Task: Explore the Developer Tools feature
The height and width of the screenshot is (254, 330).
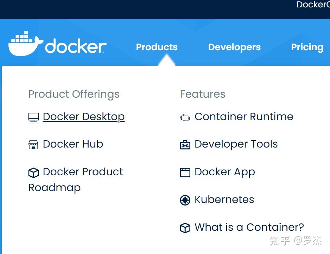Action: 236,144
